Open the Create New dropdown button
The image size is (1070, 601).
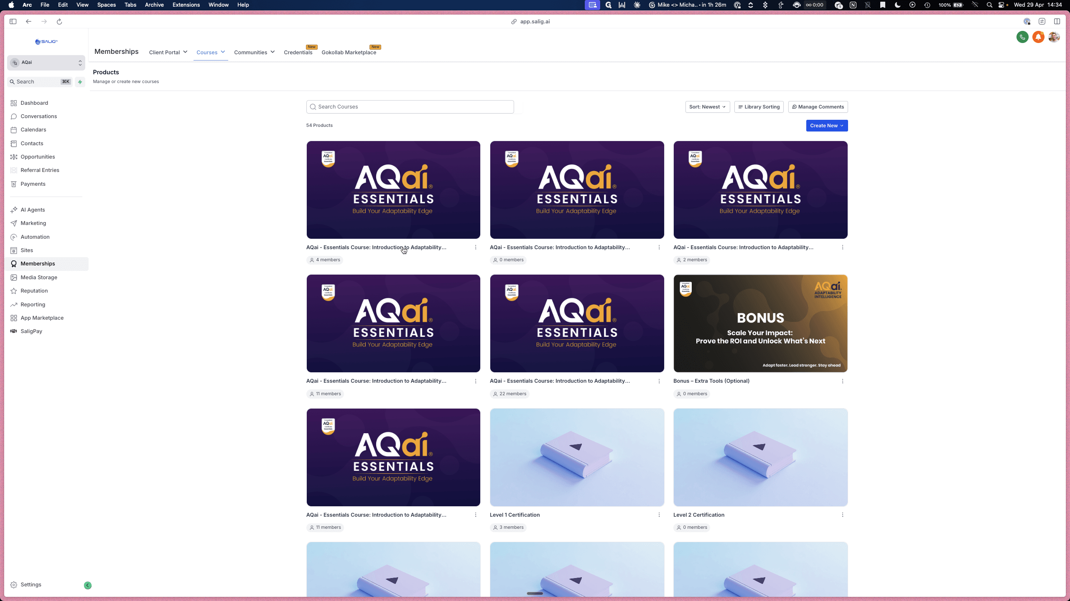point(827,126)
